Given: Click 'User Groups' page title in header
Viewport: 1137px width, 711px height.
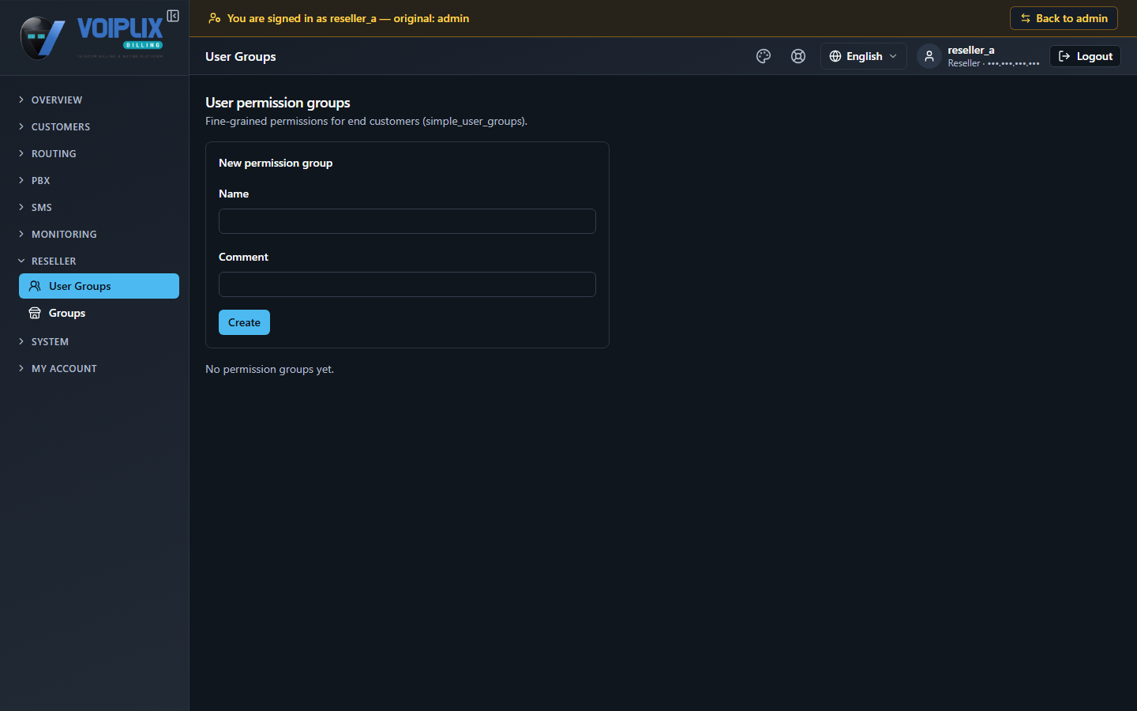Looking at the screenshot, I should tap(241, 57).
